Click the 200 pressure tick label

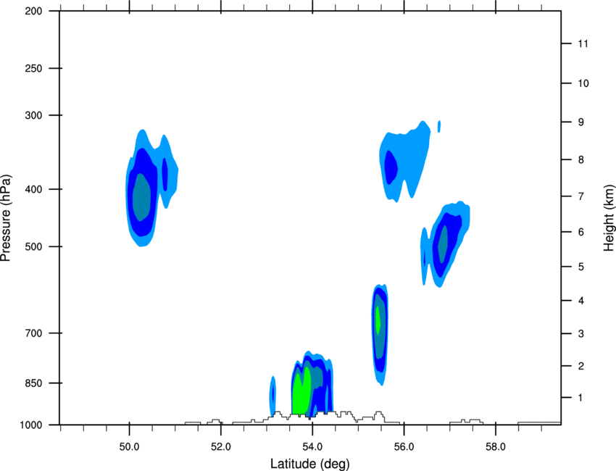coord(33,11)
